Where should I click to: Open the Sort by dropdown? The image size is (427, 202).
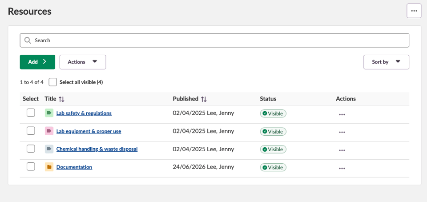click(386, 62)
